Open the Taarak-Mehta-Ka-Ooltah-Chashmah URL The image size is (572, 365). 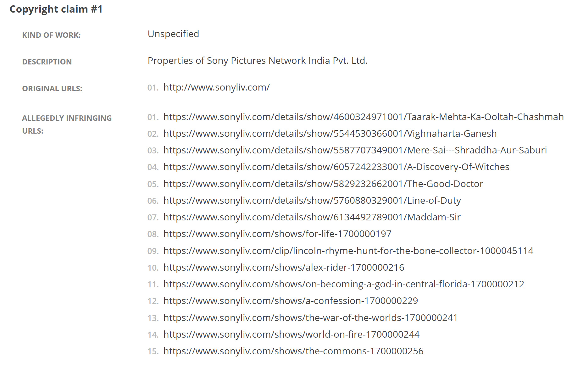tap(364, 117)
